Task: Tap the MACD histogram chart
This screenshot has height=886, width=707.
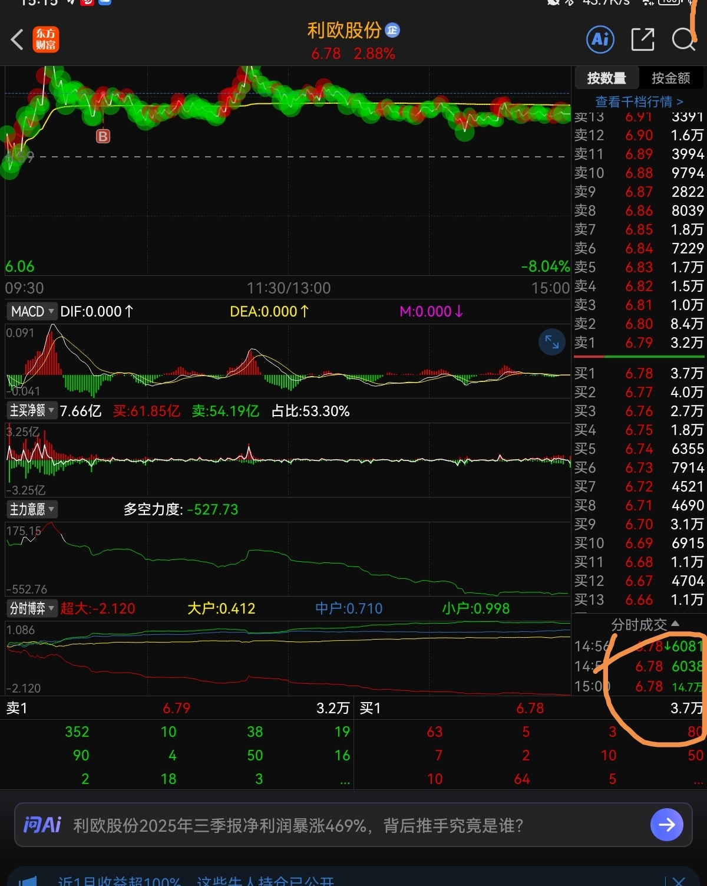Action: [288, 361]
